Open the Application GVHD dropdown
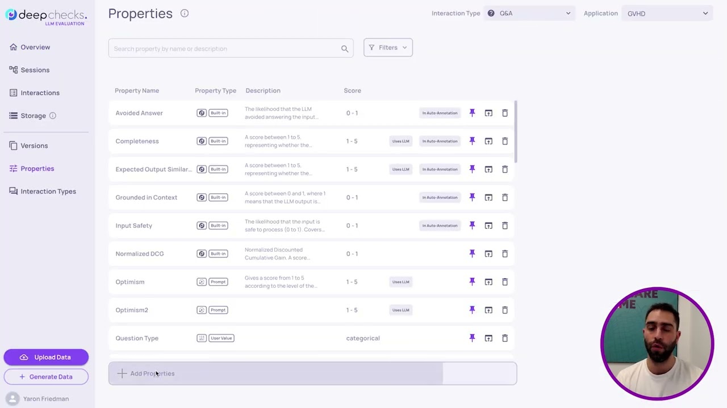Screen dimensions: 727x408 [x=667, y=13]
